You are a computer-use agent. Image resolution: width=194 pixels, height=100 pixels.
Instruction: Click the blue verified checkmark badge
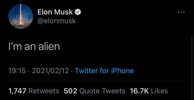coord(78,12)
